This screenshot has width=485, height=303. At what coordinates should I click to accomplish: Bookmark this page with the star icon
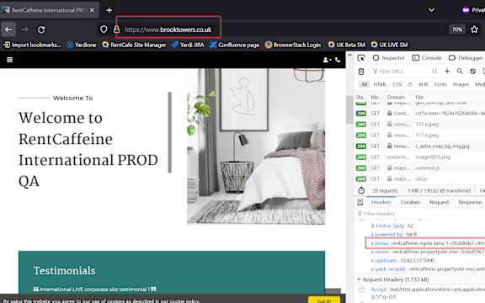[x=474, y=29]
